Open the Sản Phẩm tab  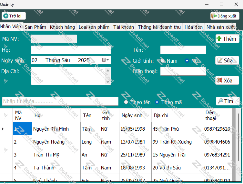coord(35,27)
